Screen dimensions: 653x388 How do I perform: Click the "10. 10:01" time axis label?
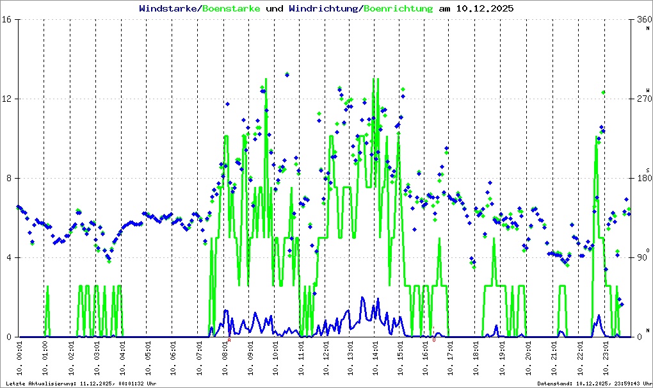pyautogui.click(x=275, y=357)
